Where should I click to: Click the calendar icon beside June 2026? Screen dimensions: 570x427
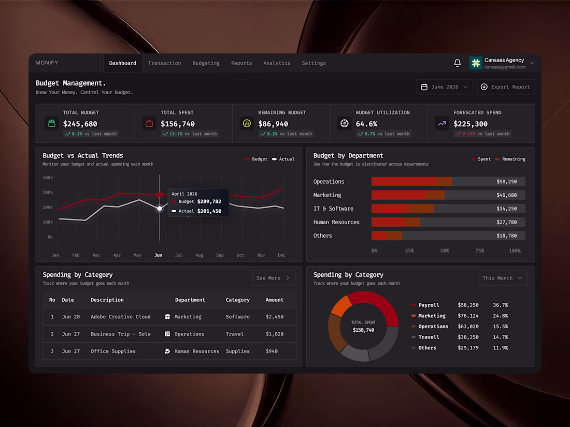pos(424,87)
